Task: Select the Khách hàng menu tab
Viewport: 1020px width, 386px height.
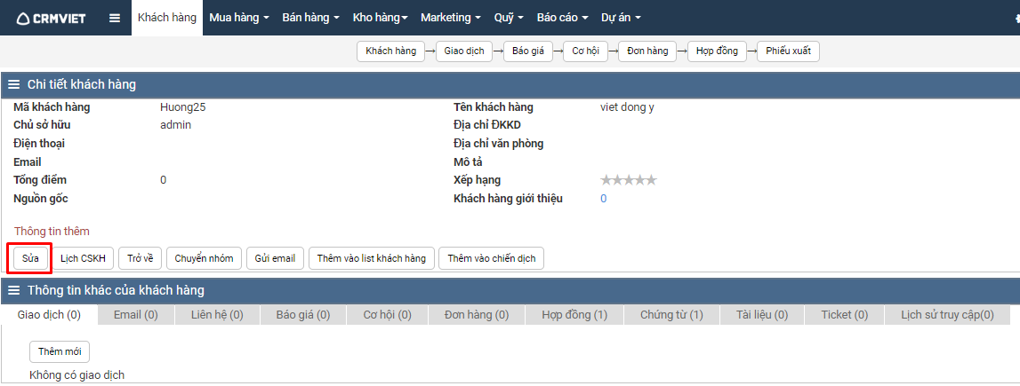Action: (167, 18)
